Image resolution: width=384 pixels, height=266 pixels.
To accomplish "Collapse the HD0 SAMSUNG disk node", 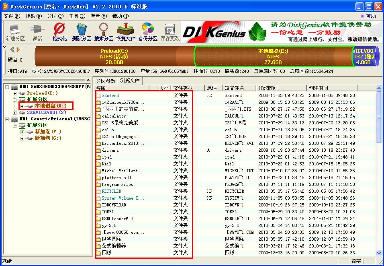I will [x=7, y=87].
